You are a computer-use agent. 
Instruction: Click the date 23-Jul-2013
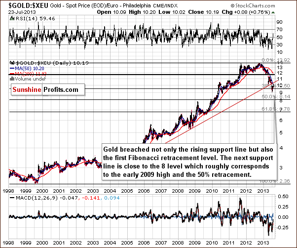pos(22,12)
